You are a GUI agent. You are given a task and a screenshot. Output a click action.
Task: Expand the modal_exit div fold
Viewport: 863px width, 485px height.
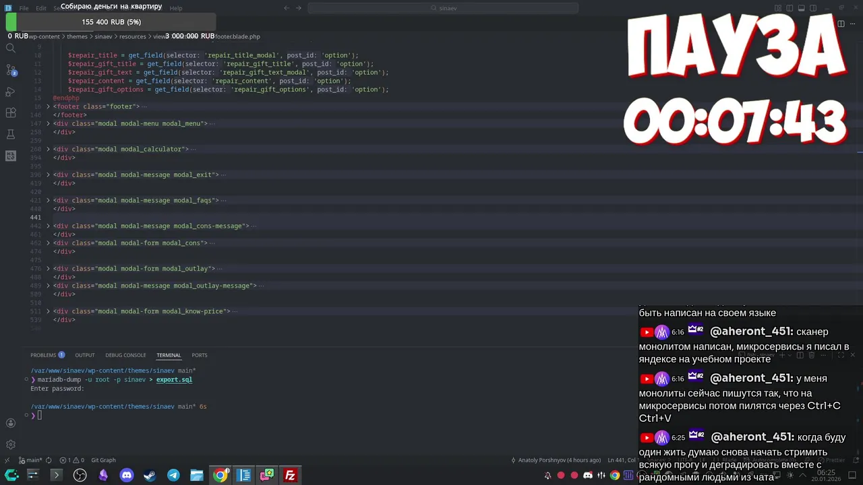(x=48, y=174)
